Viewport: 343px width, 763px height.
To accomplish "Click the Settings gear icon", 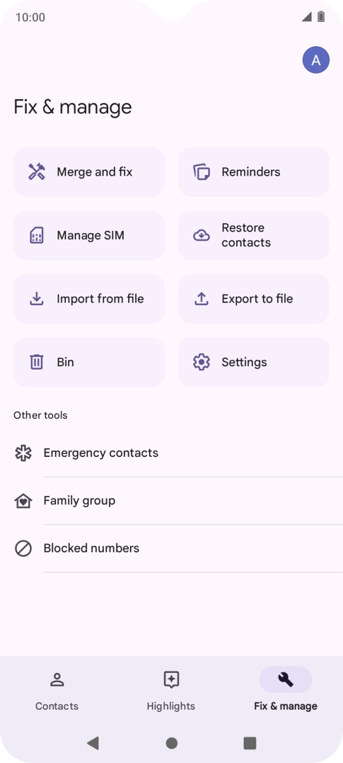I will point(201,362).
